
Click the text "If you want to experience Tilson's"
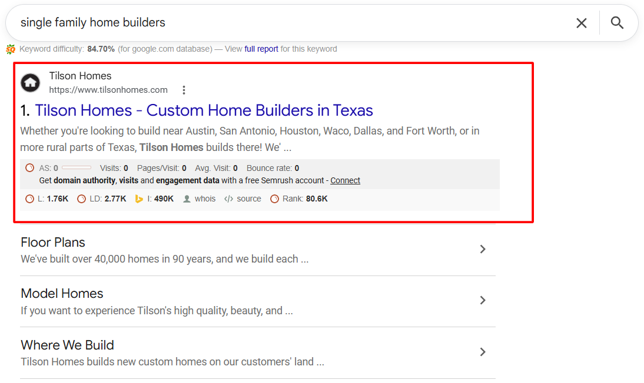157,311
